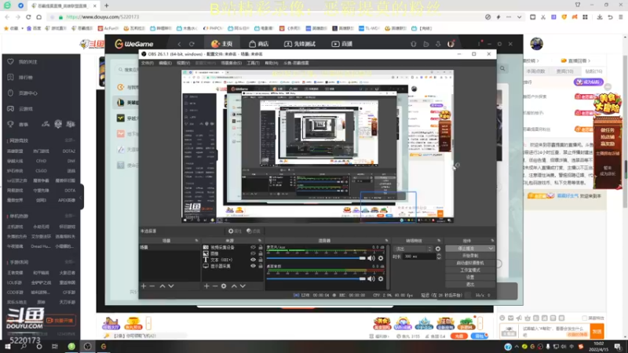Toggle OBS studio mode button
The width and height of the screenshot is (628, 353).
pyautogui.click(x=469, y=270)
